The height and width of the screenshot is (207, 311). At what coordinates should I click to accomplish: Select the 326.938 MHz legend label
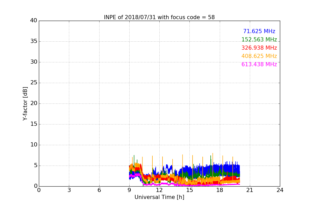coord(259,48)
